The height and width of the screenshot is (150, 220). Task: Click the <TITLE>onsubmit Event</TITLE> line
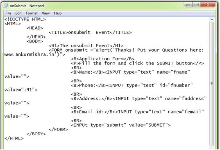pyautogui.click(x=90, y=32)
